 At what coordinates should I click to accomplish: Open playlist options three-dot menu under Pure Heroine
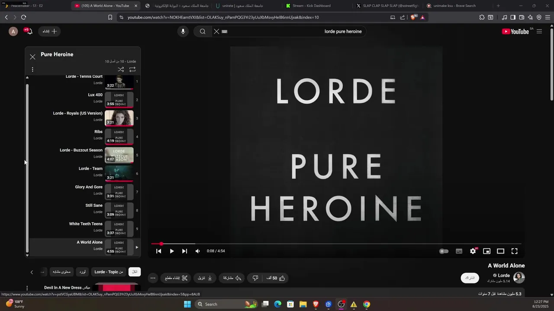point(32,69)
